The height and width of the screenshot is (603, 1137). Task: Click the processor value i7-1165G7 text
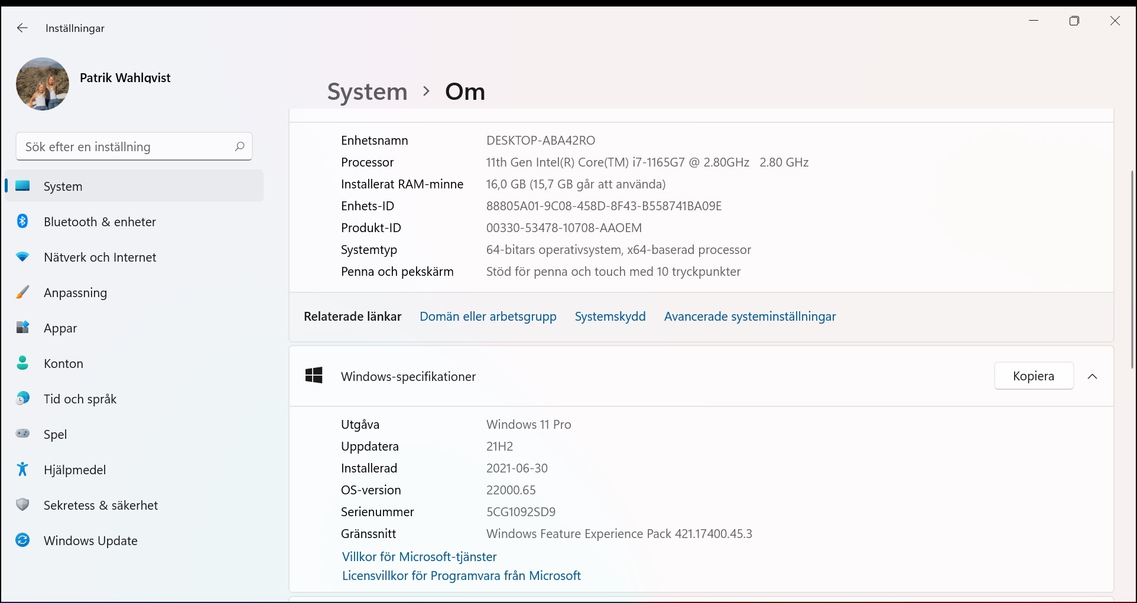pos(647,162)
